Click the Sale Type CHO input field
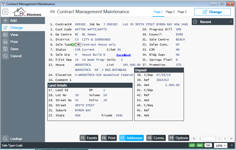This screenshot has width=236, height=150. pyautogui.click(x=78, y=45)
